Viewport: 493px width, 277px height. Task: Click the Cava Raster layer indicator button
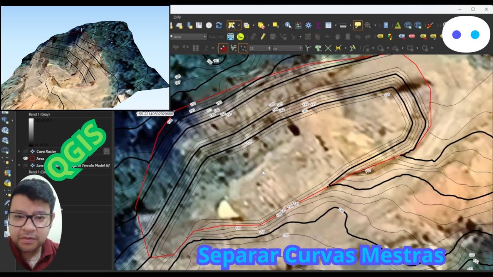[107, 152]
